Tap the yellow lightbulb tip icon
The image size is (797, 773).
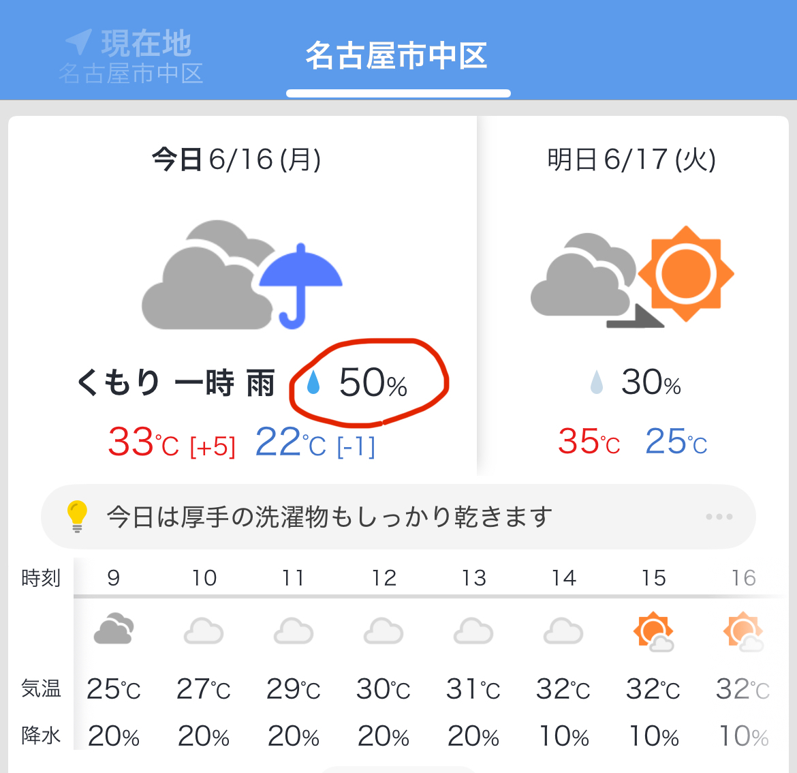77,516
